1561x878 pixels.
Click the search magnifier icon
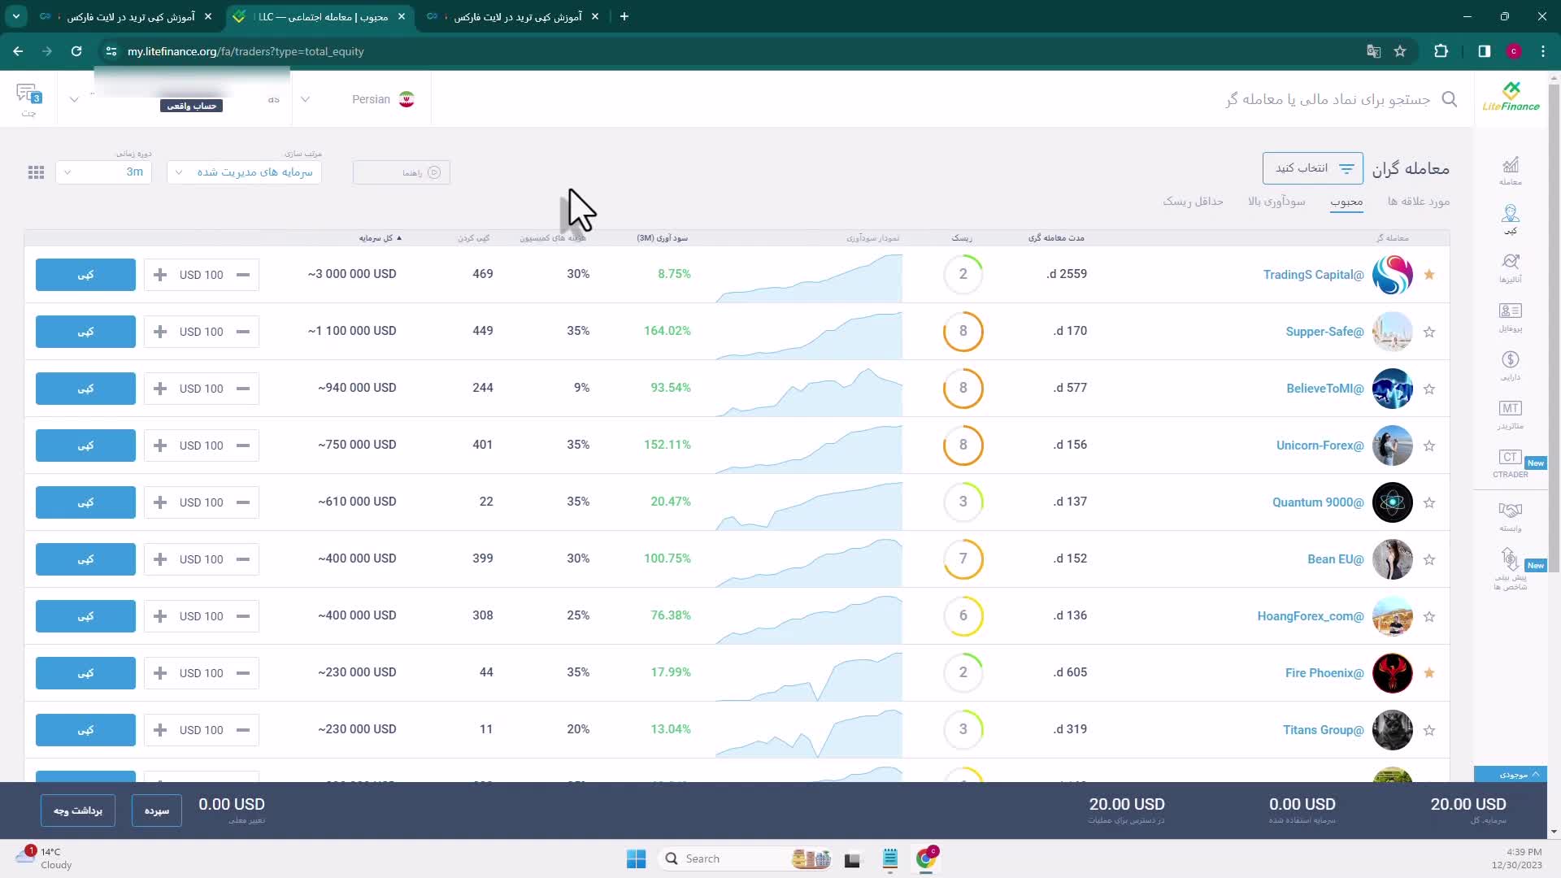(1449, 99)
